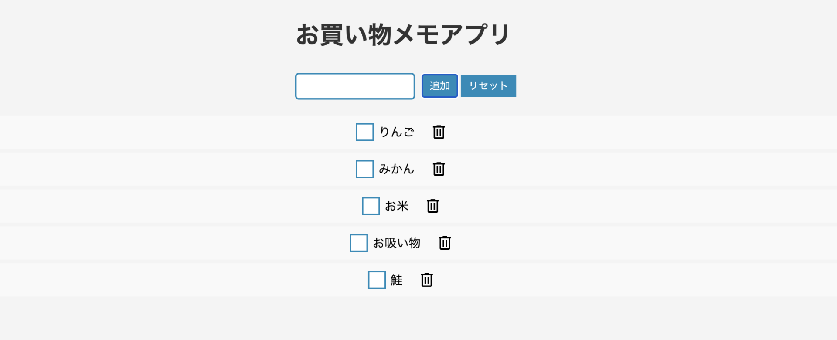Click the empty area below the 鮭 row

tap(418, 318)
